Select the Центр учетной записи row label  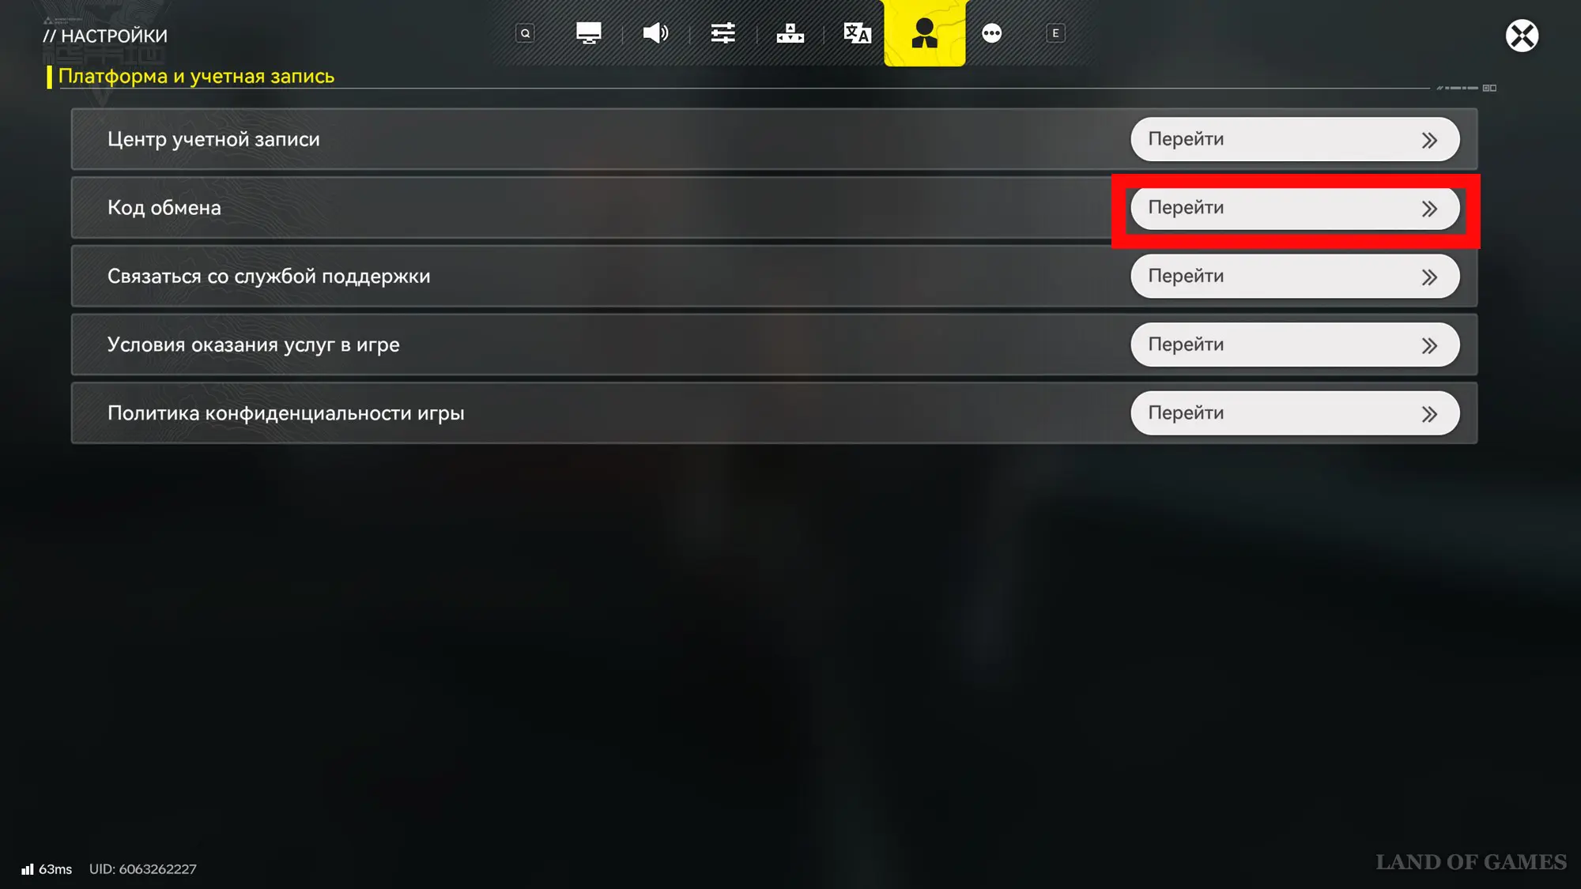pyautogui.click(x=213, y=139)
